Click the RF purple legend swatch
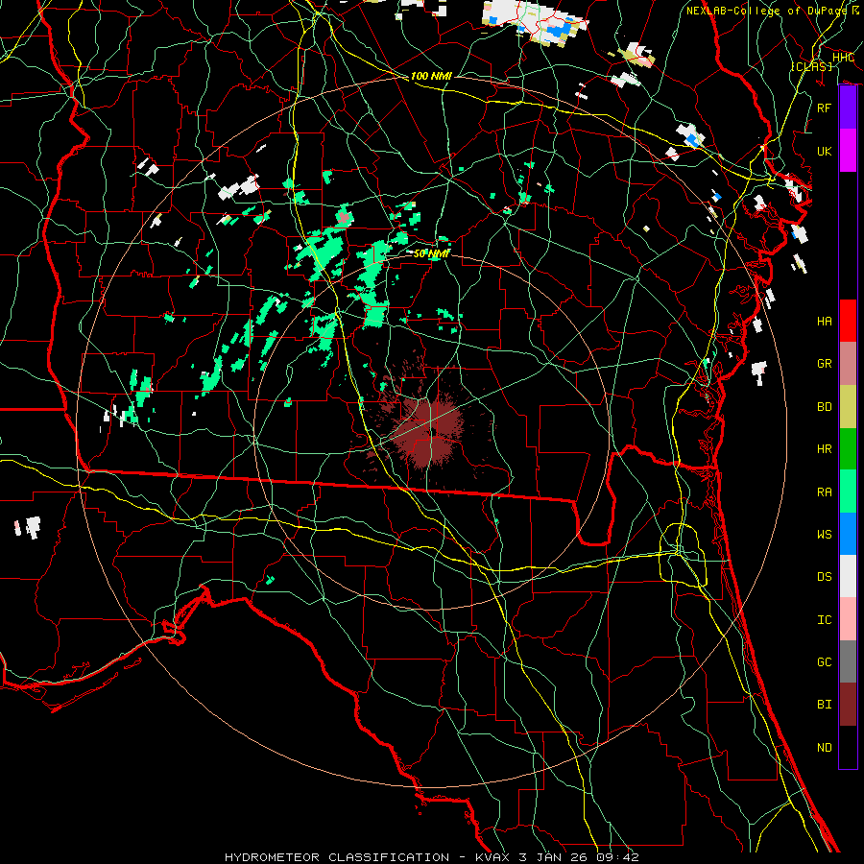Screen dimensions: 864x864 pos(848,108)
